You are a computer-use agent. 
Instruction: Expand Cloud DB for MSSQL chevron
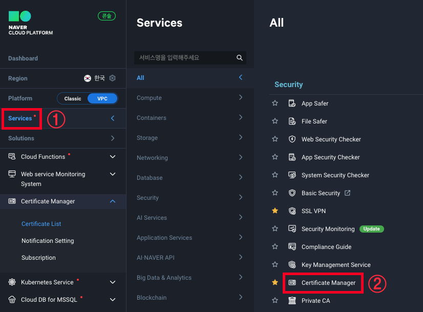(113, 300)
